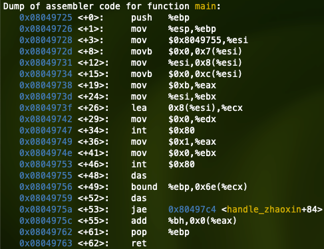This screenshot has width=324, height=249.
Task: Click address 0x08049728 of the mov $0x8049755
Action: point(46,40)
